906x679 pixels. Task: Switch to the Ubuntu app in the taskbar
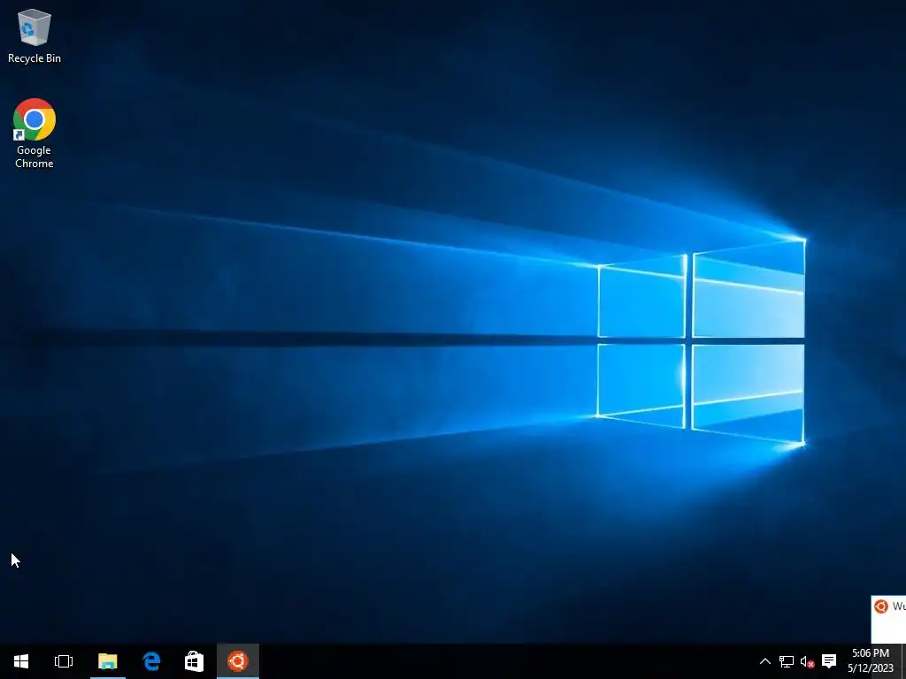(237, 661)
